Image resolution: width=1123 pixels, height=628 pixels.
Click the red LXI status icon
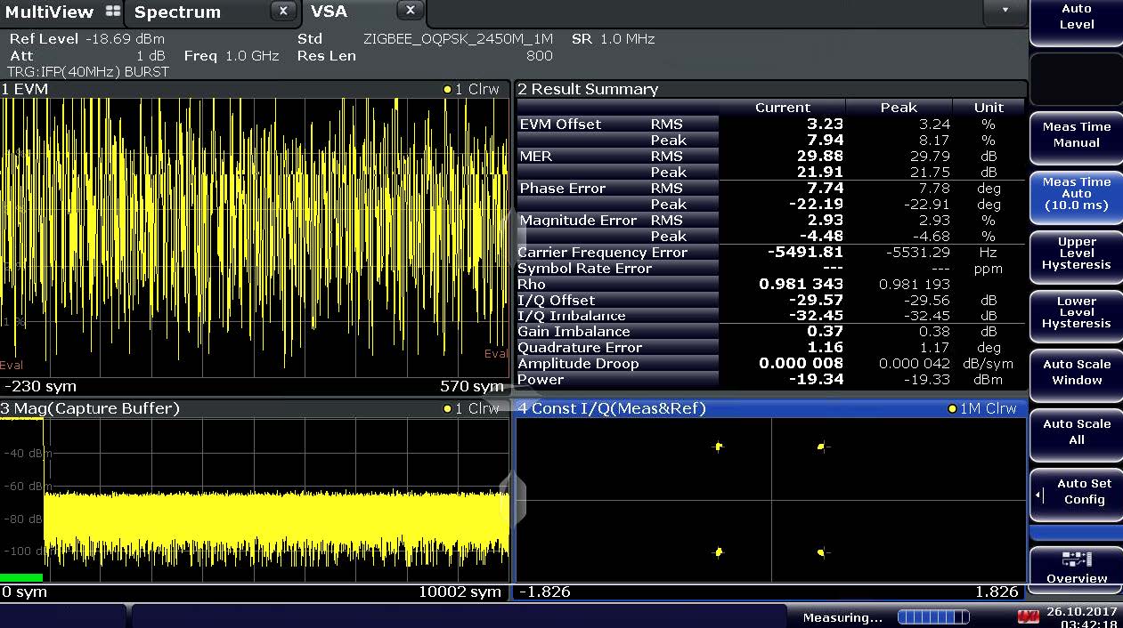1028,616
